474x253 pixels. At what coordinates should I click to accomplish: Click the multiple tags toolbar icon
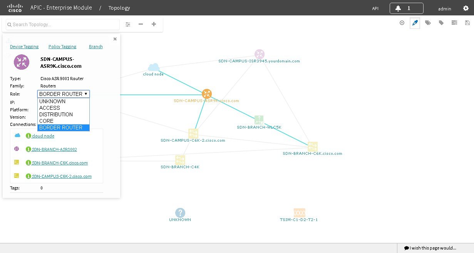(x=428, y=23)
